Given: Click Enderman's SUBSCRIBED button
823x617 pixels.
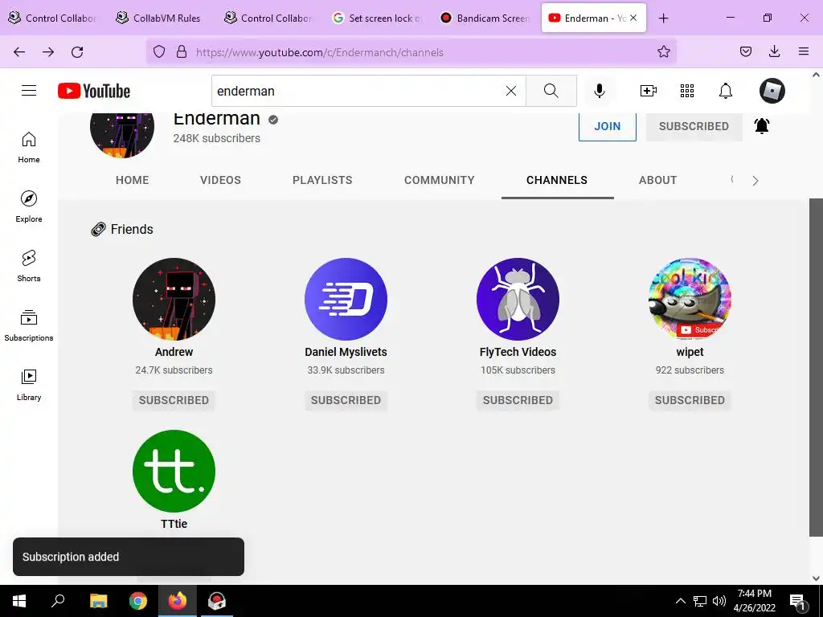Looking at the screenshot, I should [694, 126].
